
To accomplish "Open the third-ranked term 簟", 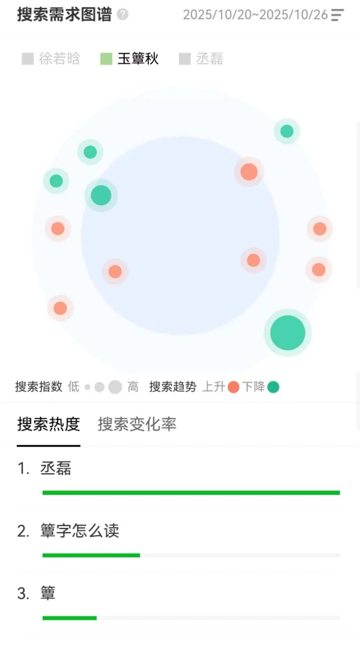I will pyautogui.click(x=48, y=593).
